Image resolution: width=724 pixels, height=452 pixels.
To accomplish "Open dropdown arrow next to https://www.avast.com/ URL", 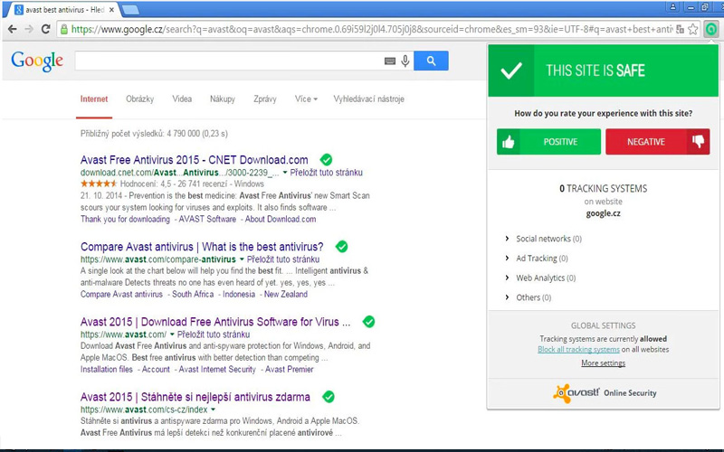I will pyautogui.click(x=172, y=334).
